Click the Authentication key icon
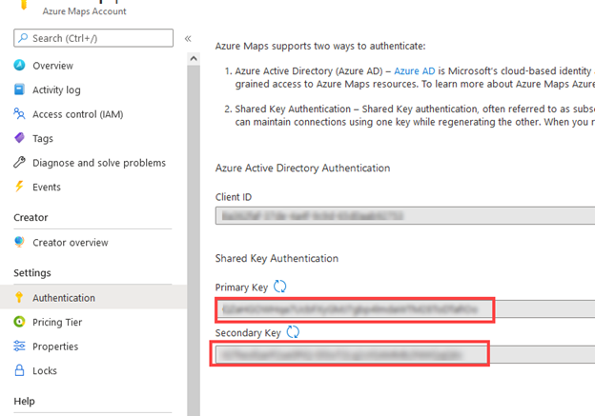Image resolution: width=595 pixels, height=416 pixels. click(19, 297)
